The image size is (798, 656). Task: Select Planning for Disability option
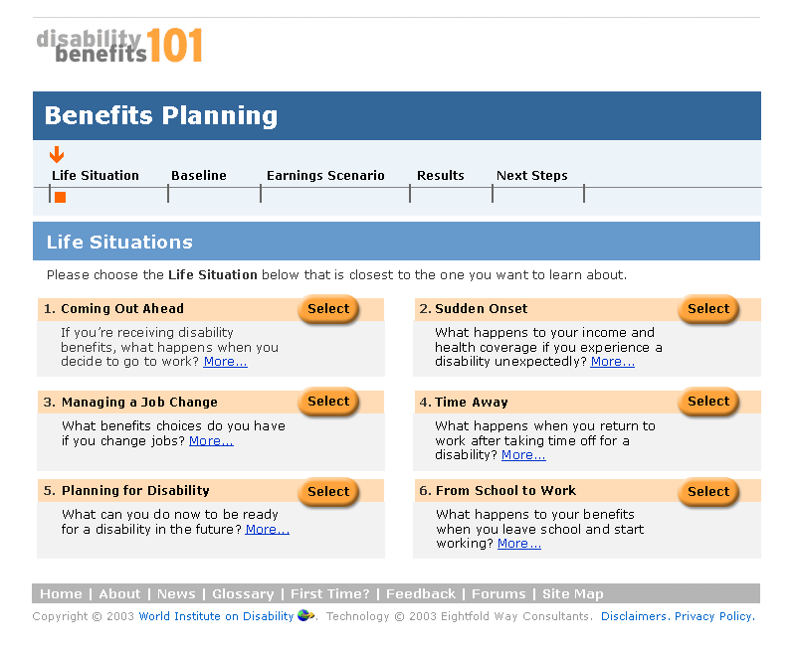pyautogui.click(x=328, y=492)
